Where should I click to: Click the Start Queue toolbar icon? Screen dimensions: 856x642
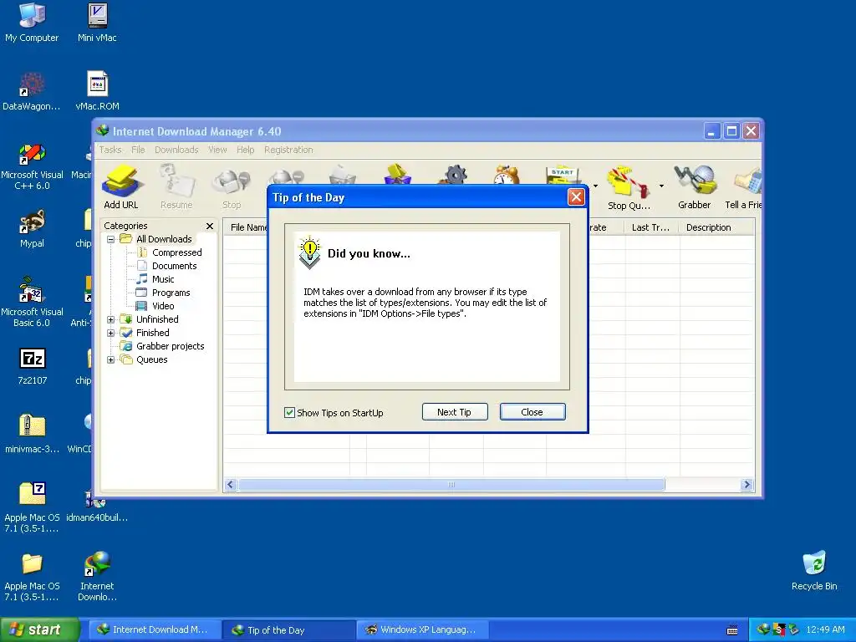563,176
